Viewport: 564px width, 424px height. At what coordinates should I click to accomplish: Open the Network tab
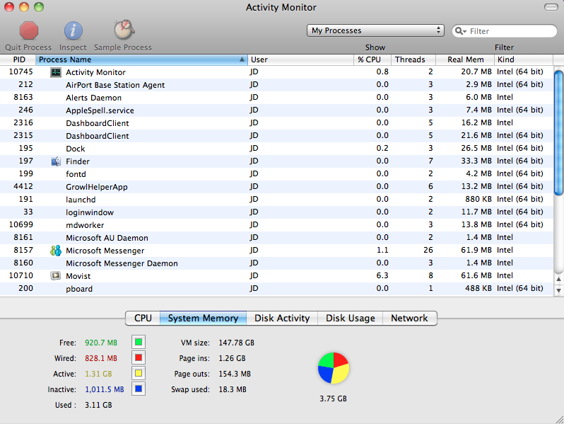[410, 318]
